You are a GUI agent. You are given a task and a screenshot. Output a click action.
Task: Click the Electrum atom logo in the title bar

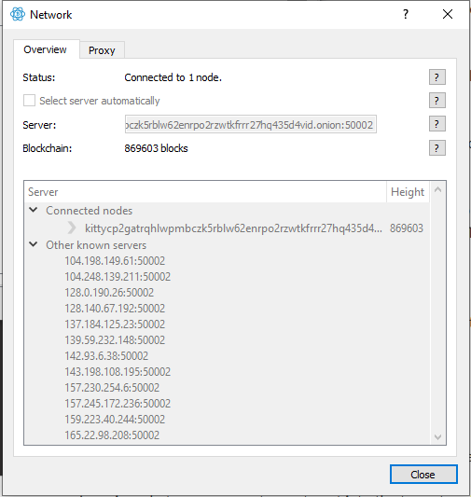pyautogui.click(x=18, y=14)
